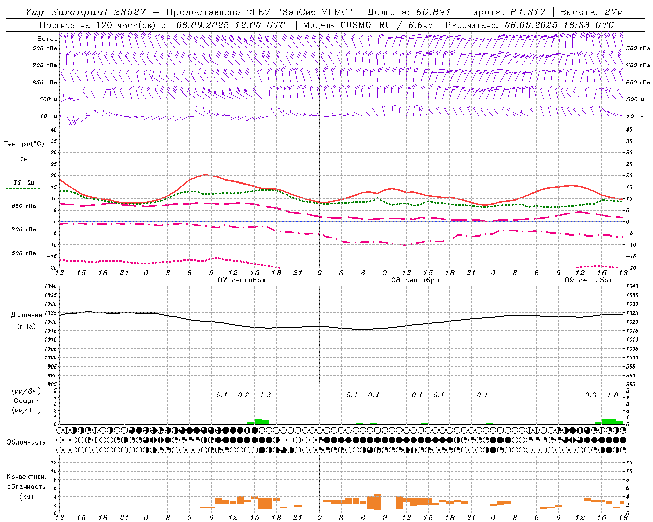Click the (мм/1ч.) precipitation unit label
The image size is (653, 522).
(x=27, y=410)
